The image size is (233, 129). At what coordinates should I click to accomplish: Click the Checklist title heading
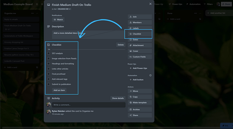pyautogui.click(x=57, y=45)
